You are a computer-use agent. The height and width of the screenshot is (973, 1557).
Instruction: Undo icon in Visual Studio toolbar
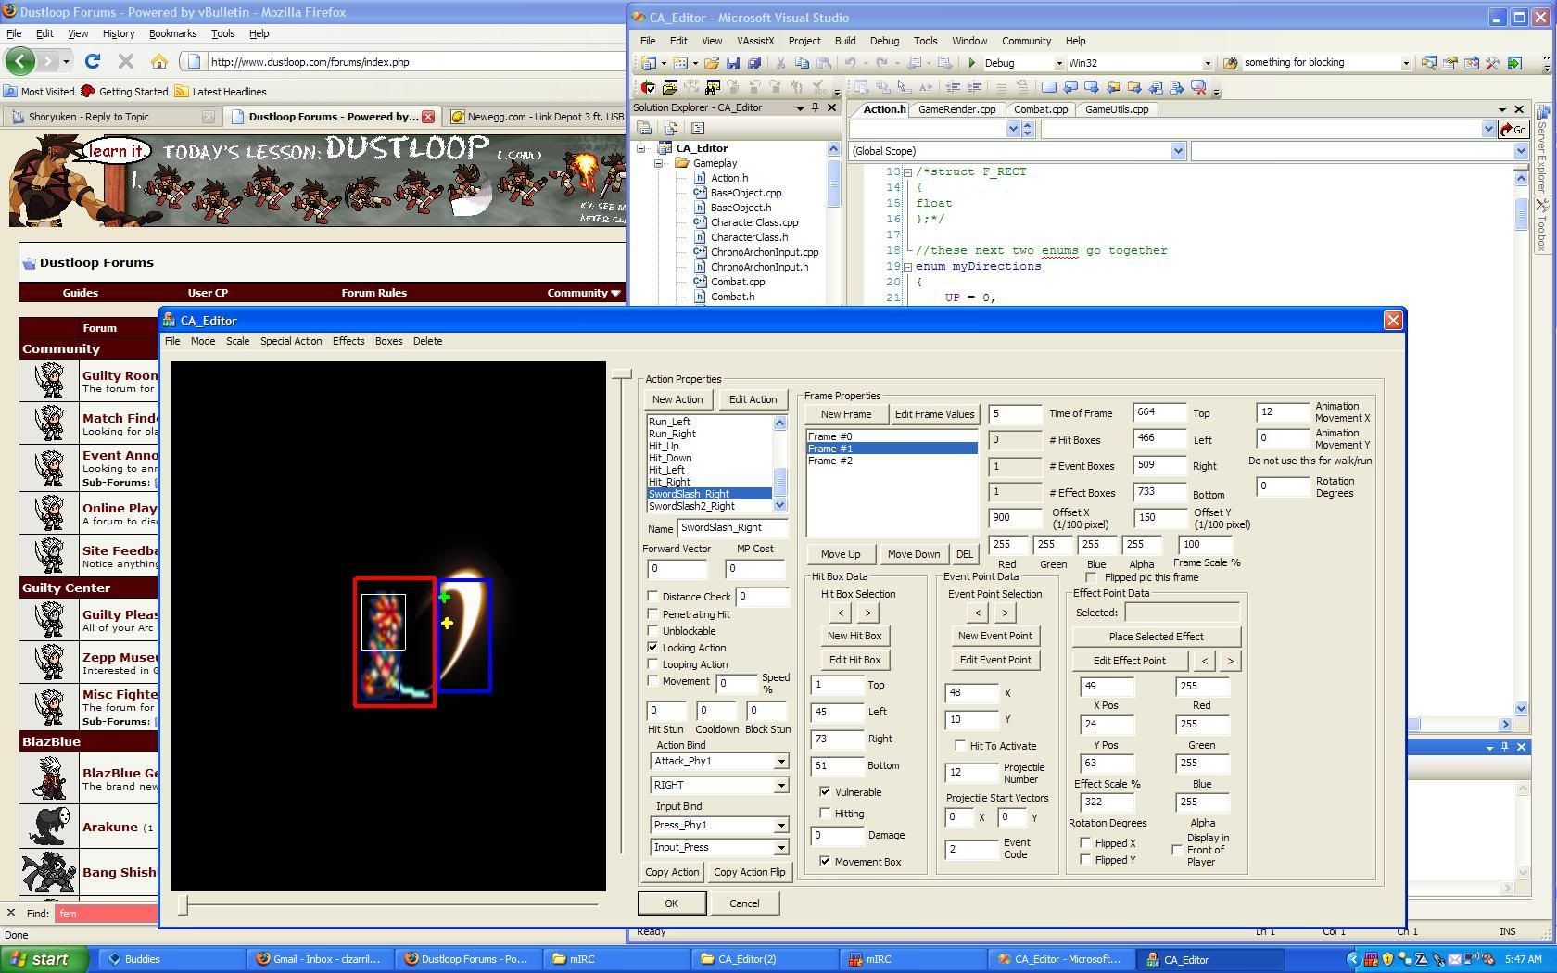point(850,63)
